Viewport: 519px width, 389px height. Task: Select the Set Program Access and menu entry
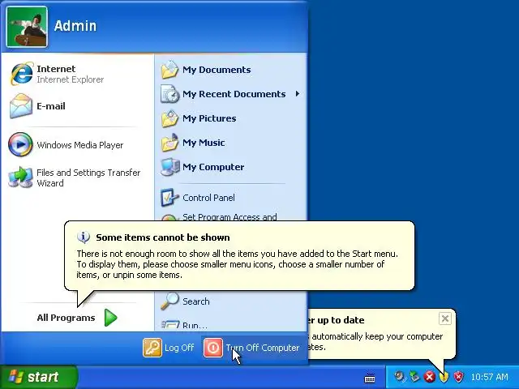(230, 216)
